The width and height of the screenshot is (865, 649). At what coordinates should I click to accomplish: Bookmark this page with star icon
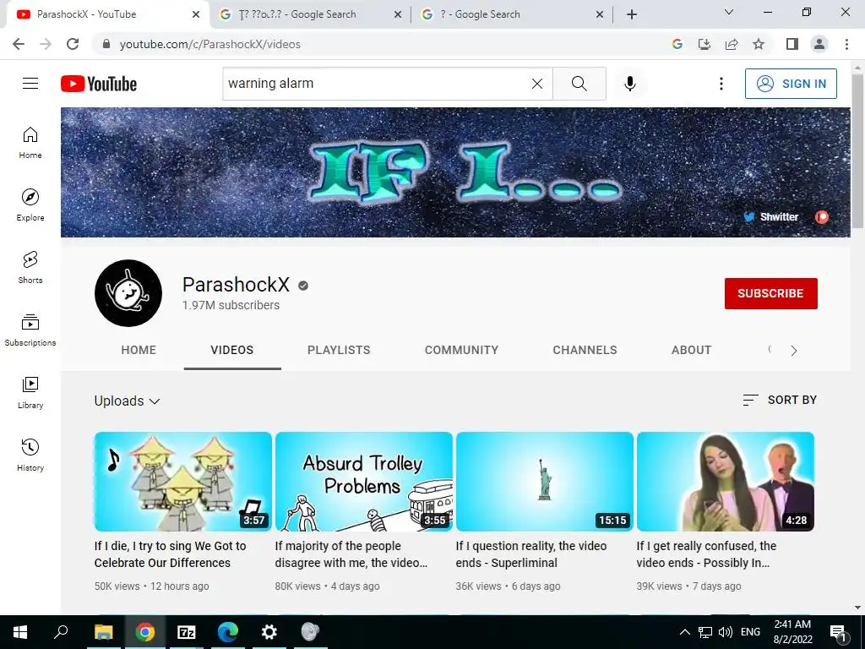point(759,44)
